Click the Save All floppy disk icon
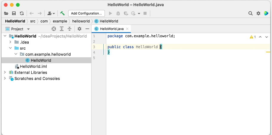Viewport: 272px width, 135px height. (x=14, y=13)
